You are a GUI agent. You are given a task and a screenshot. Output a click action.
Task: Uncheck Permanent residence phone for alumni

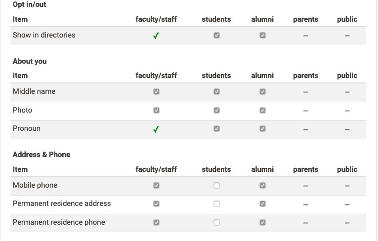262,222
